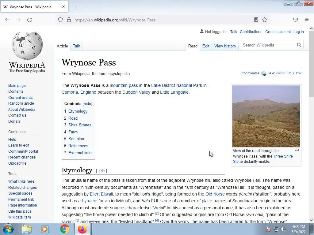Click the padlock site security icon
This screenshot has width=314, height=235.
69,20
